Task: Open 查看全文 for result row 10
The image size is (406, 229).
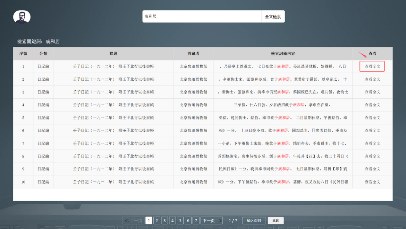Action: tap(372, 182)
